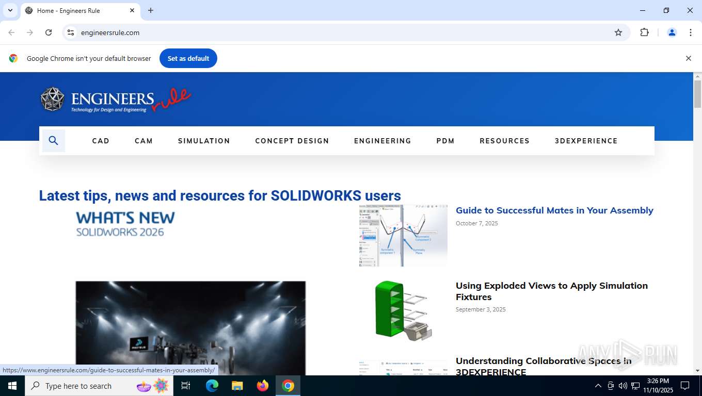Click the What's New SOLIDWORKS 2026 banner
Viewport: 702px width, 396px height.
click(125, 224)
